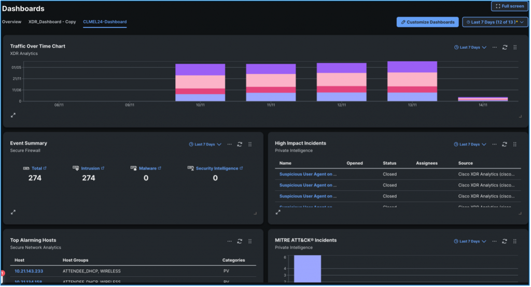Open more options for Traffic Over Time Chart

click(x=494, y=47)
